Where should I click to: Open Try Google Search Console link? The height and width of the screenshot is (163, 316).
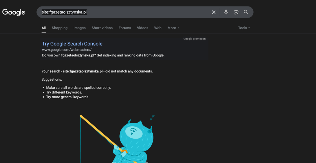click(72, 44)
